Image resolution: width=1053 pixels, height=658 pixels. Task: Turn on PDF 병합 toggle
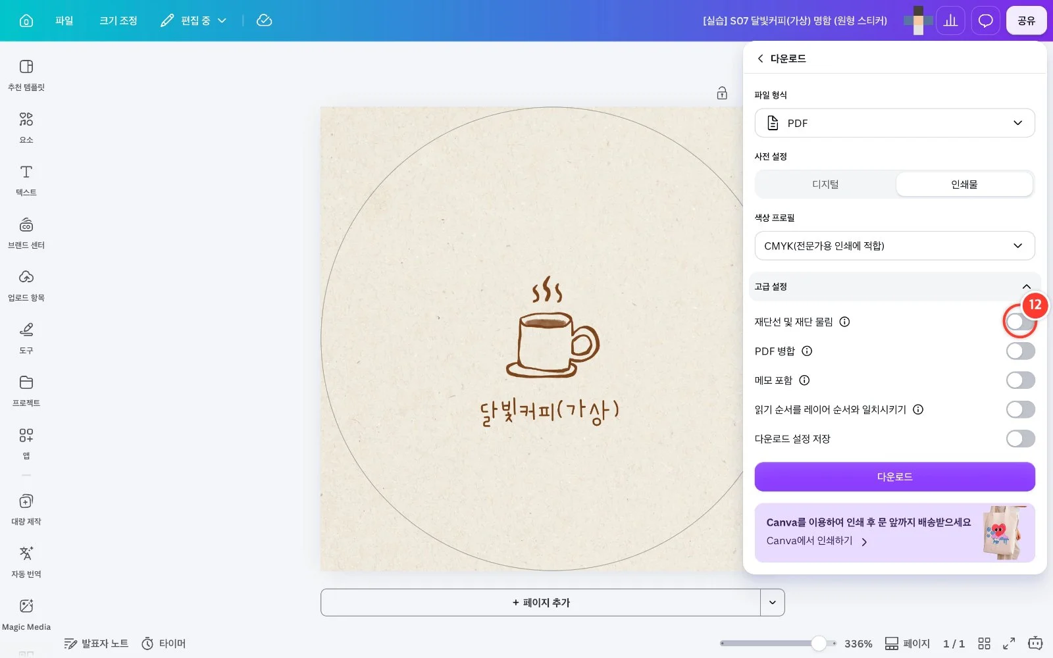[1020, 351]
